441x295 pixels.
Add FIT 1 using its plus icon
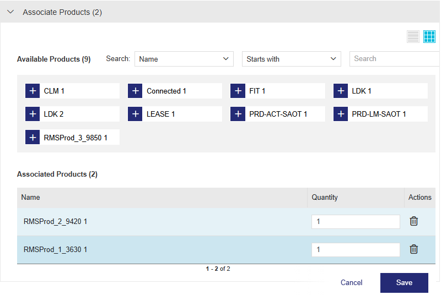pyautogui.click(x=238, y=91)
